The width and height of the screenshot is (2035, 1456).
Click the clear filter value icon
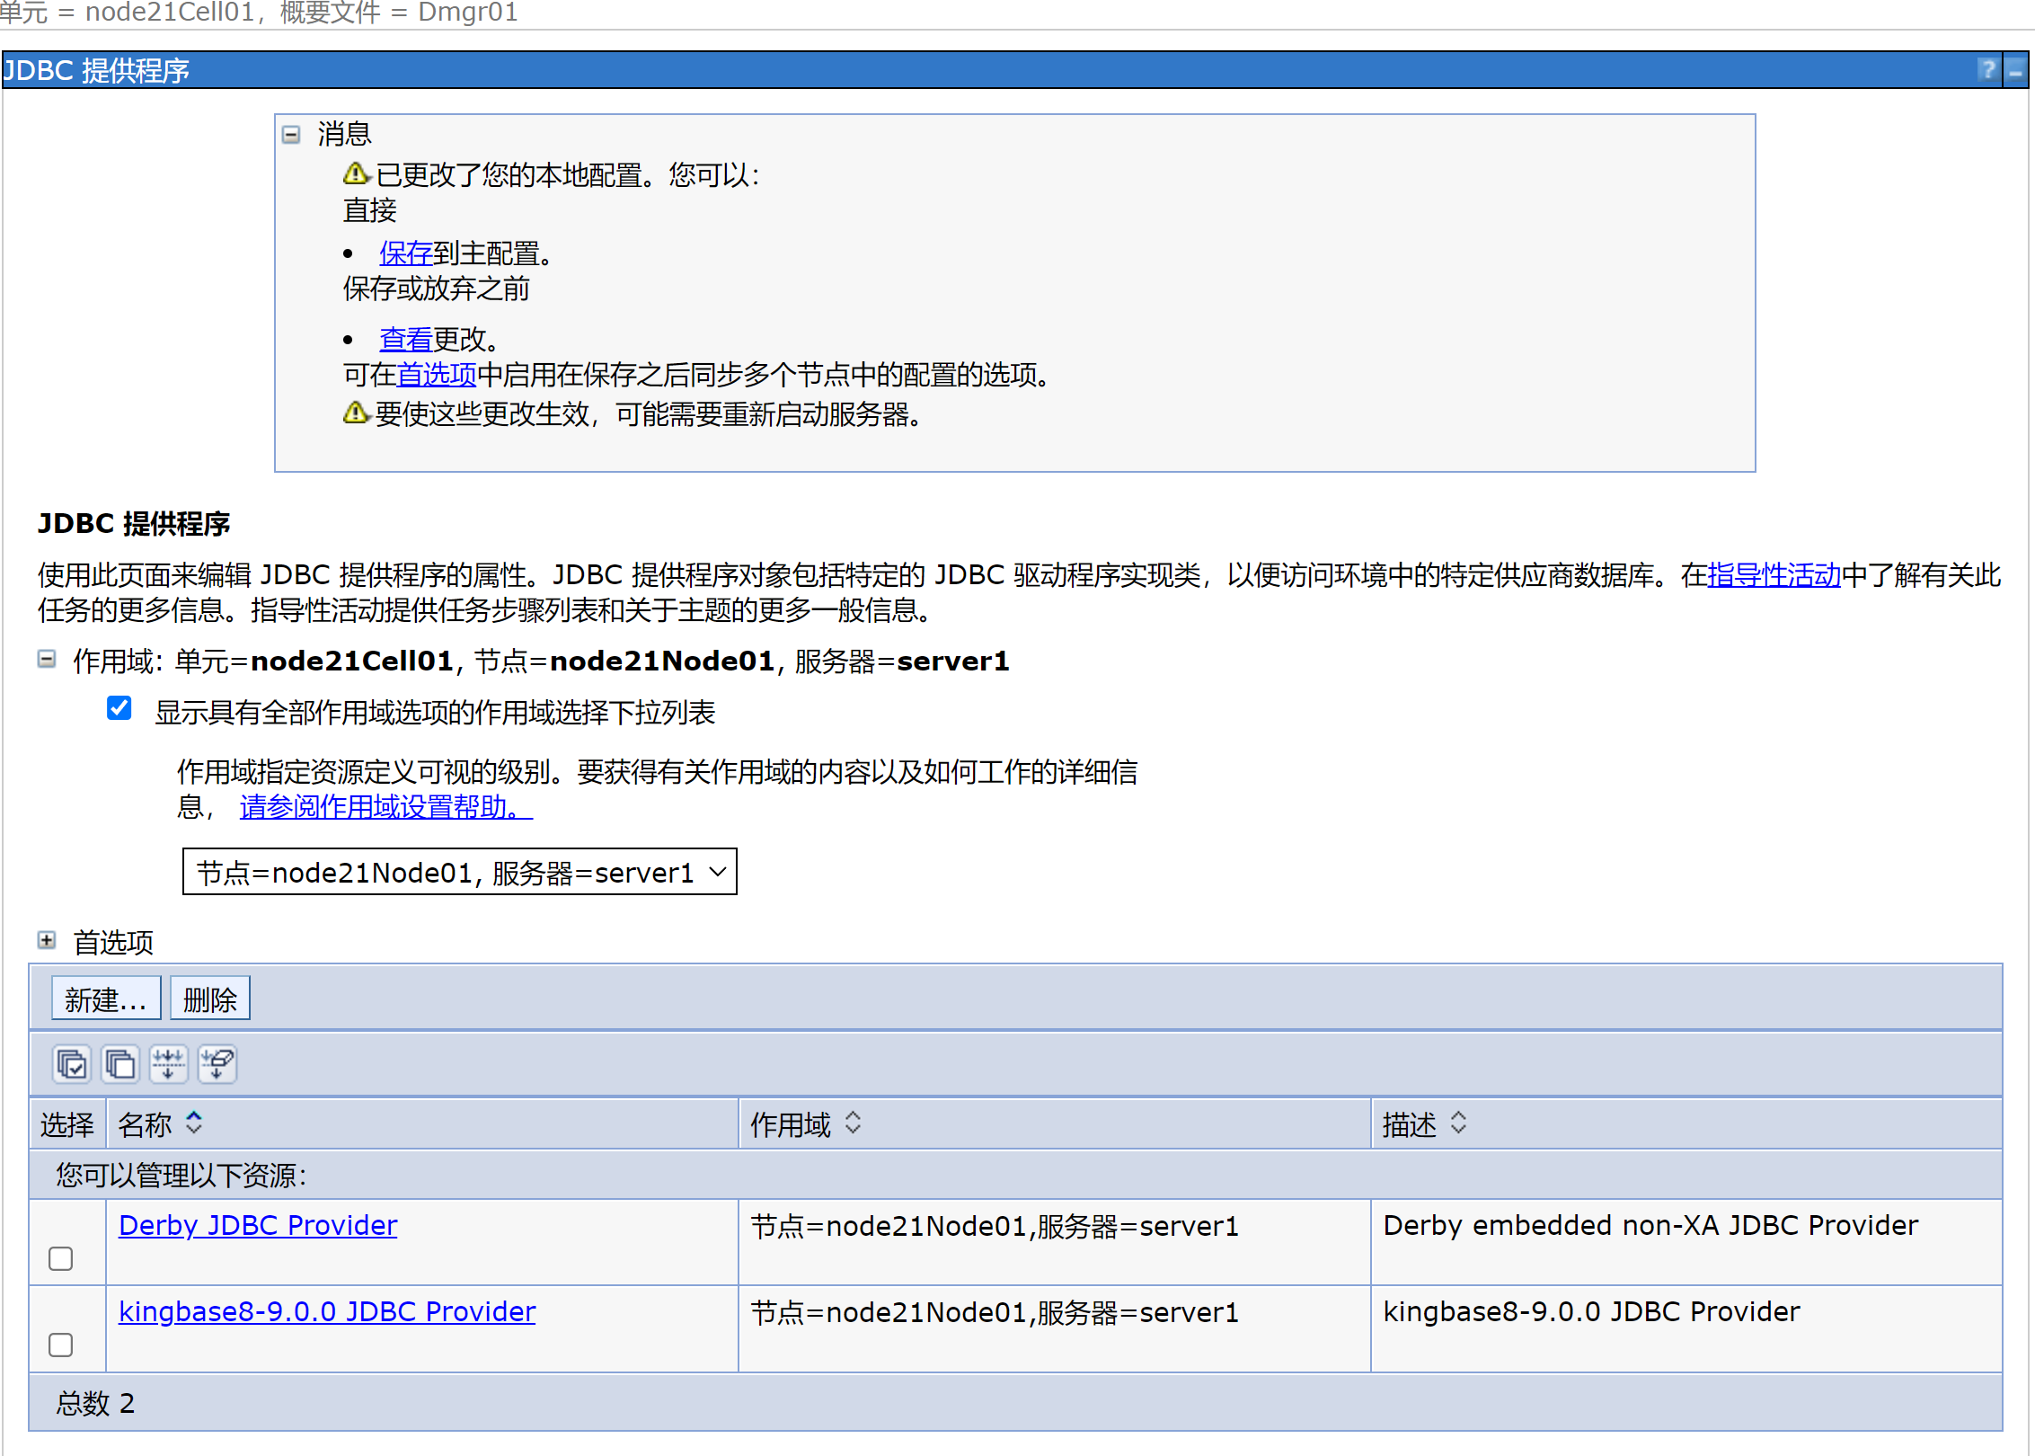217,1064
